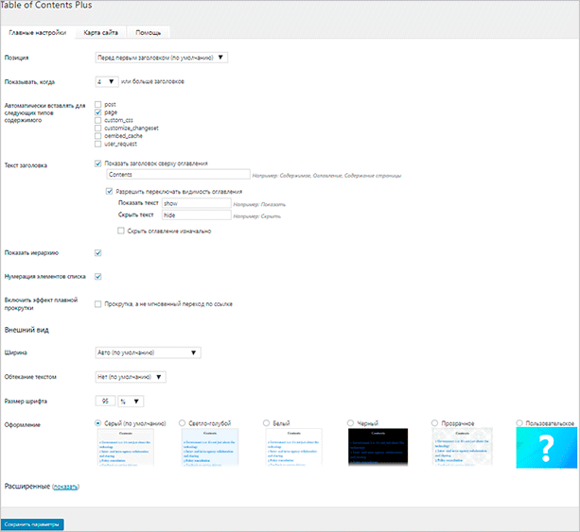Screen dimensions: 580x532
Task: Open the font size unit % dropdown
Action: click(x=132, y=402)
